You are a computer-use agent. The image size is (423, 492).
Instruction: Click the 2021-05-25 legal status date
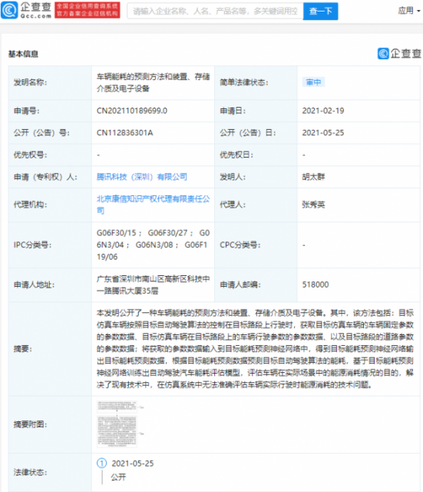click(133, 464)
